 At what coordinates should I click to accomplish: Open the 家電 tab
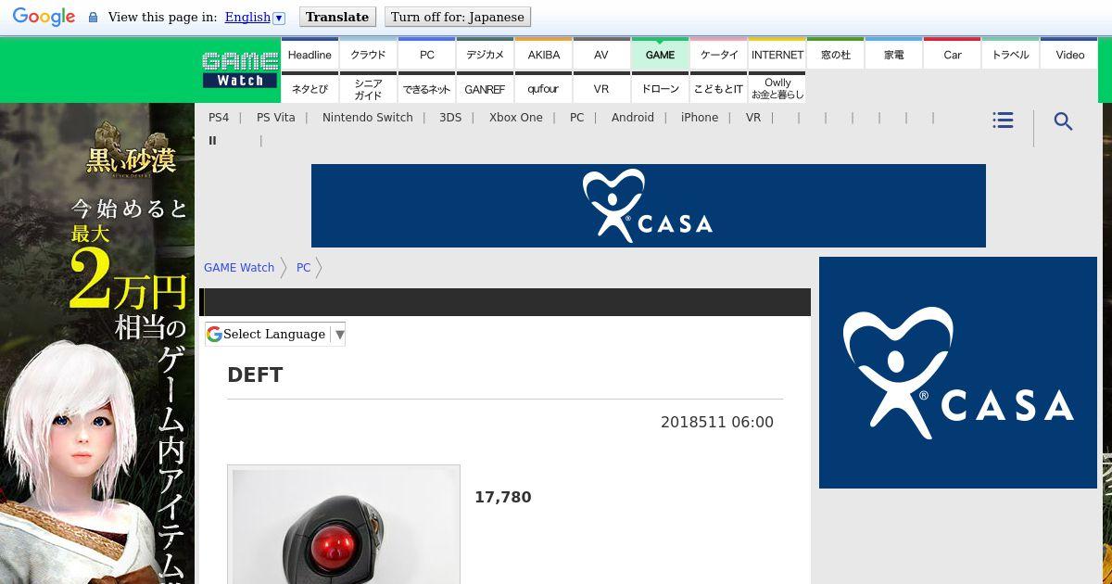(x=893, y=55)
